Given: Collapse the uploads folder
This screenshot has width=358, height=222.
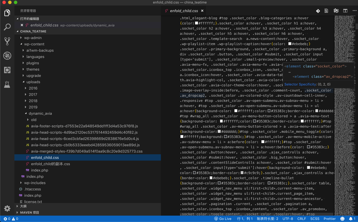Looking at the screenshot, I should point(88,82).
